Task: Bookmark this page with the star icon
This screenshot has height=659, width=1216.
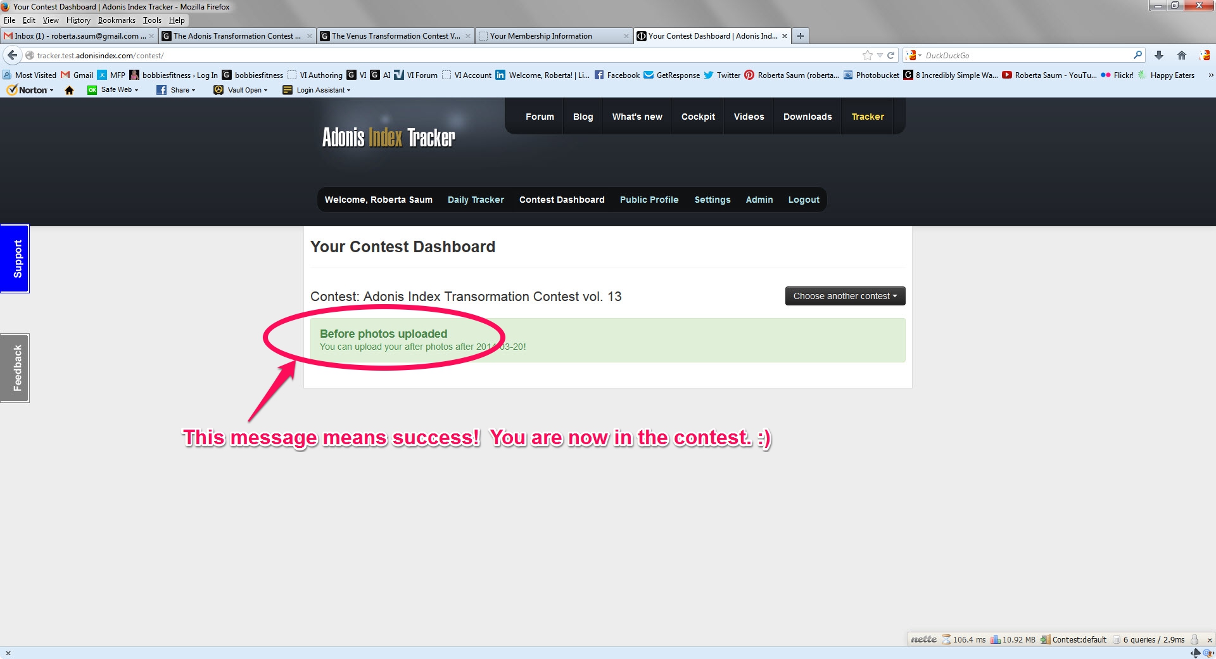Action: point(868,55)
